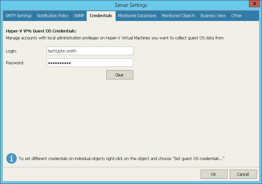Click the Password label text
Image resolution: width=262 pixels, height=184 pixels.
pyautogui.click(x=15, y=63)
